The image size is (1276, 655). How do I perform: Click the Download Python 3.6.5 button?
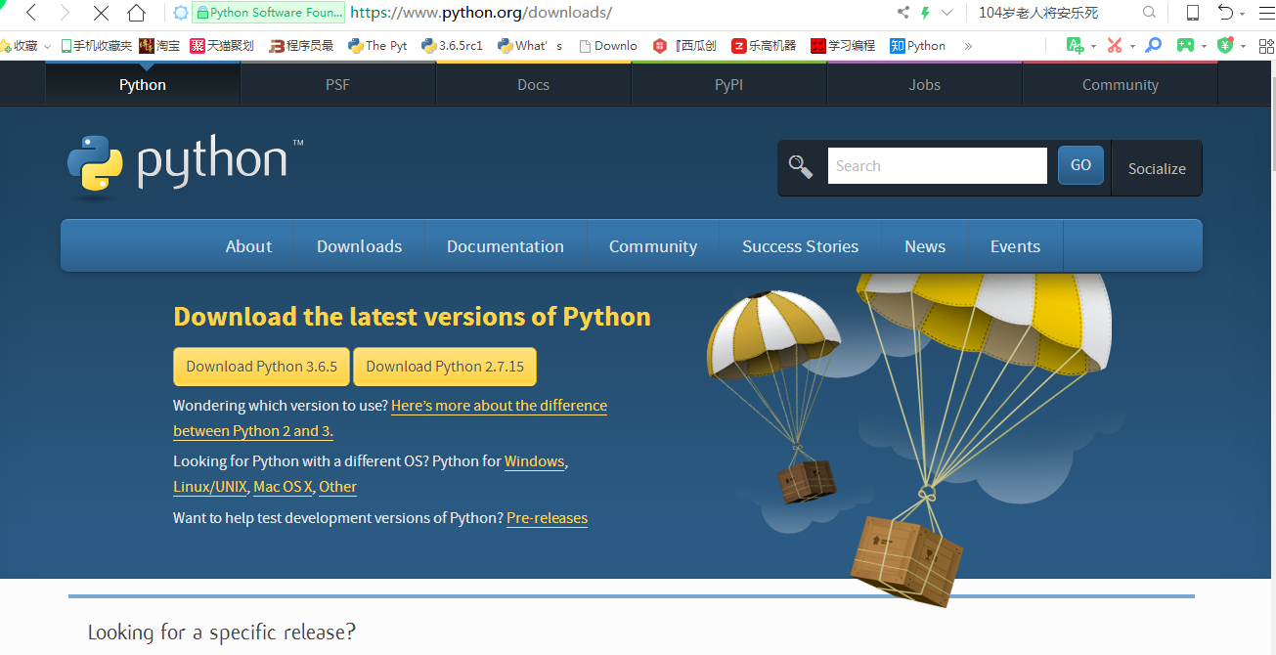pyautogui.click(x=261, y=367)
